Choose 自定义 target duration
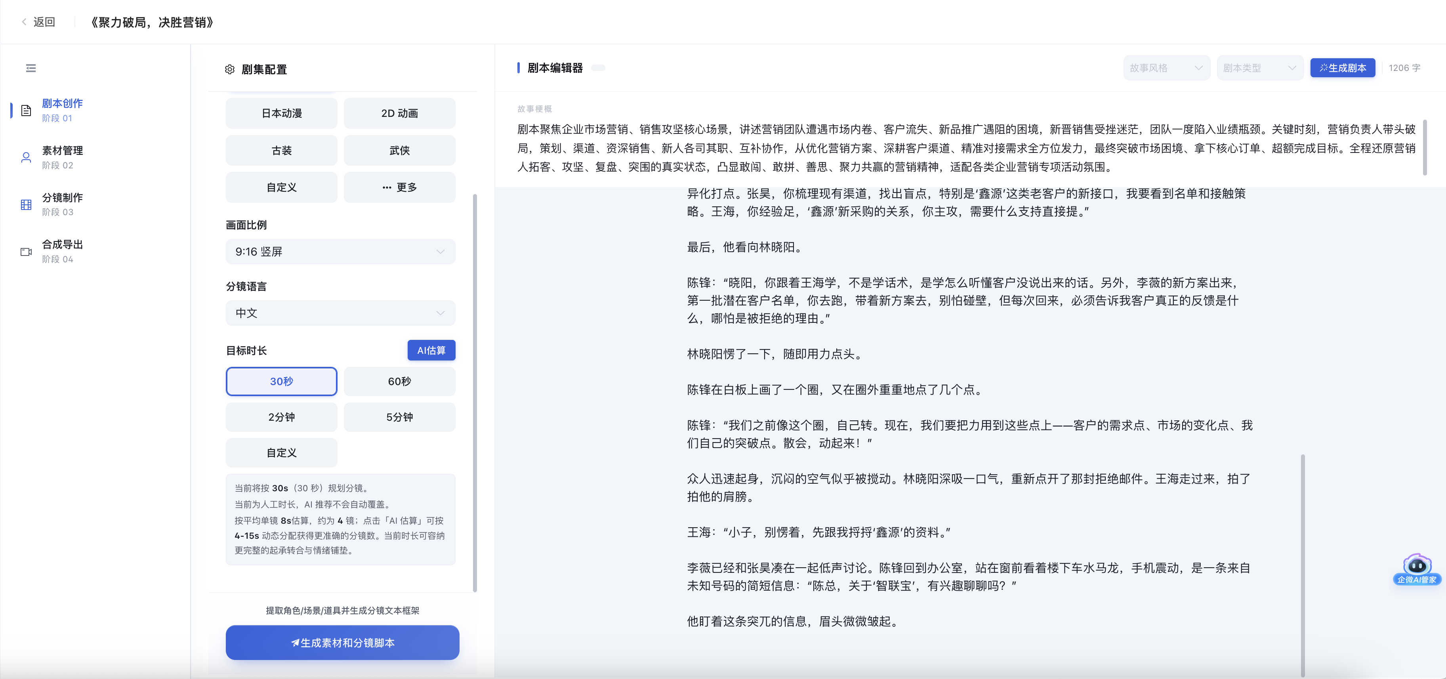The width and height of the screenshot is (1446, 679). coord(281,452)
